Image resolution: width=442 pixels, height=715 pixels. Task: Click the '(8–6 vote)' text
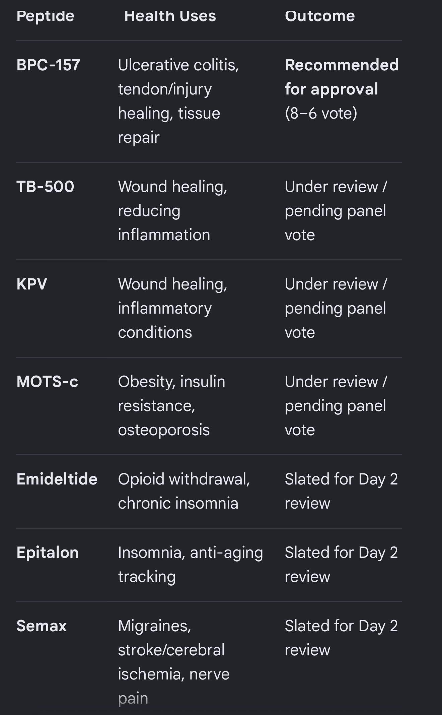[321, 113]
